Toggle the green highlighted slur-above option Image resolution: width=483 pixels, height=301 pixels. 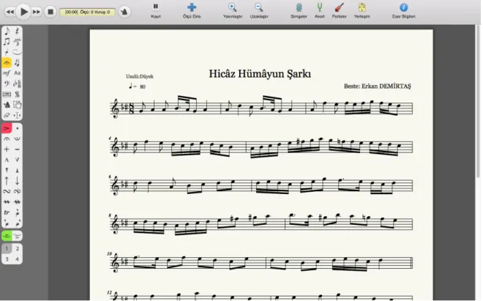[x=7, y=236]
